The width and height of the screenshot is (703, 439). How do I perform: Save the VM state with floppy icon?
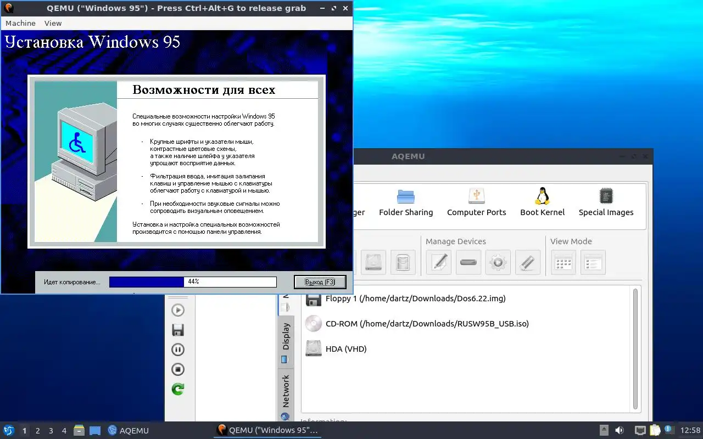tap(178, 330)
